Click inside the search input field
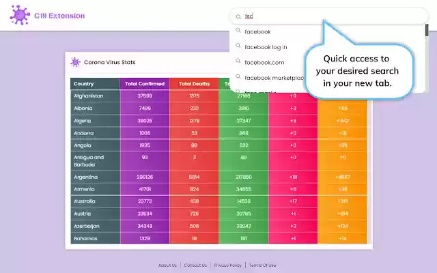The image size is (437, 273). 328,16
